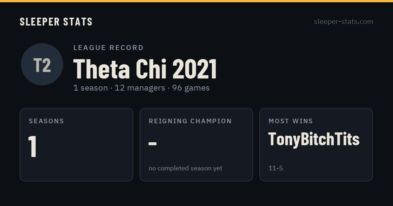The image size is (393, 206).
Task: Click the dash placeholder under Reigning Champion
Action: pos(153,143)
